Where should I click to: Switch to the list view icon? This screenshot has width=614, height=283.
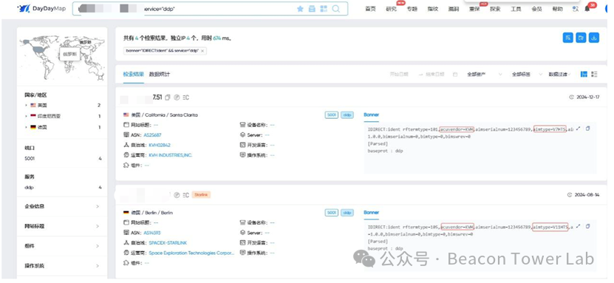[595, 74]
